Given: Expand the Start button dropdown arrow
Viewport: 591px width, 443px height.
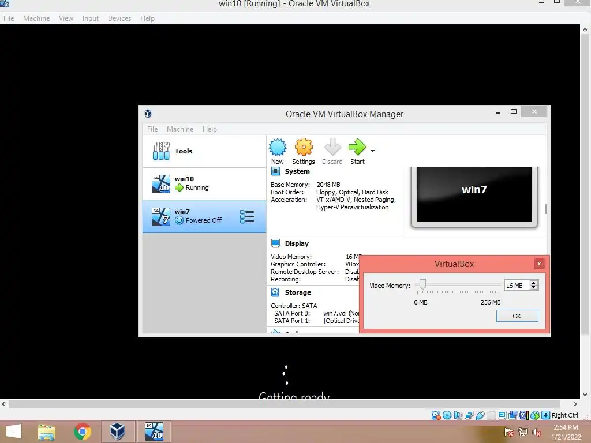Looking at the screenshot, I should coord(372,151).
